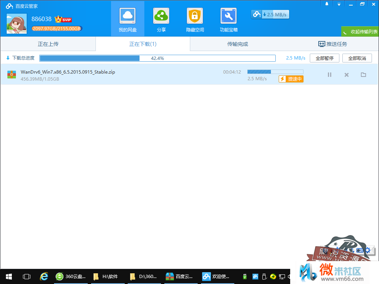Click the green-yellow plus tray icon
Image resolution: width=379 pixels, height=284 pixels.
click(273, 277)
